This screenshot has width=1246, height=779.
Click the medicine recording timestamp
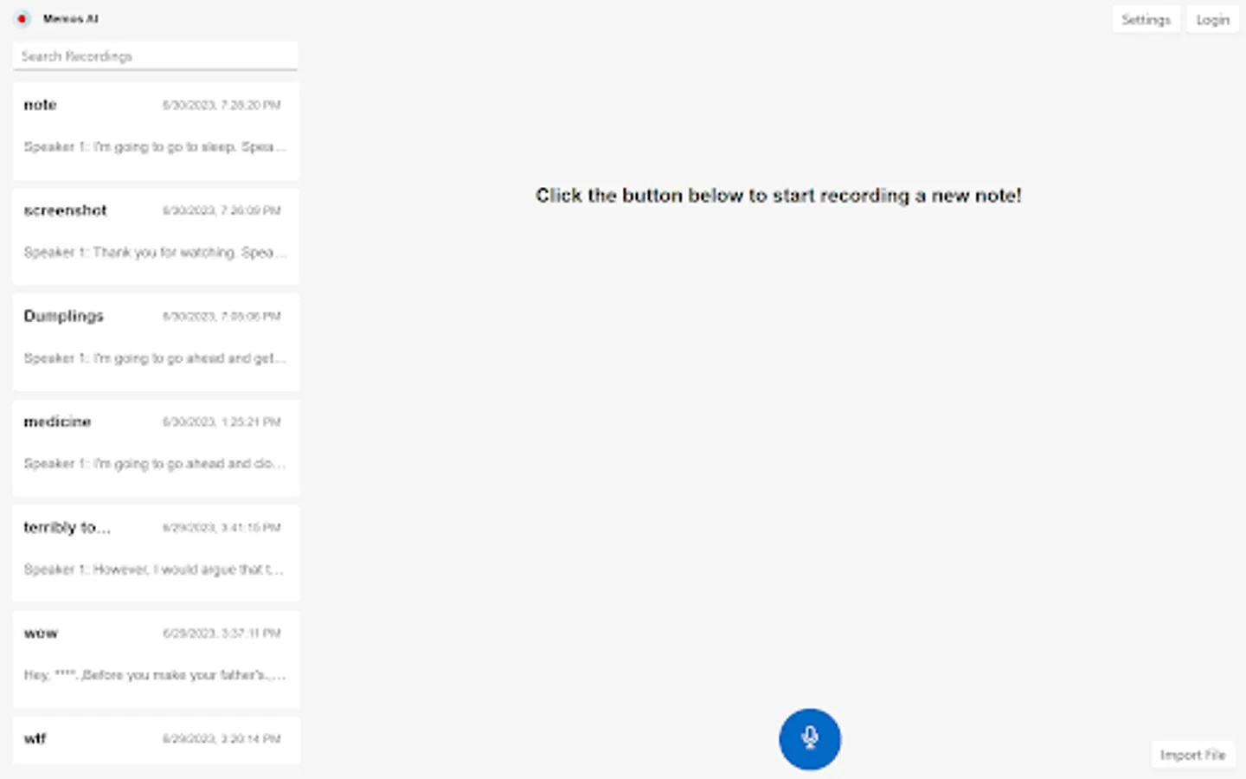[222, 422]
